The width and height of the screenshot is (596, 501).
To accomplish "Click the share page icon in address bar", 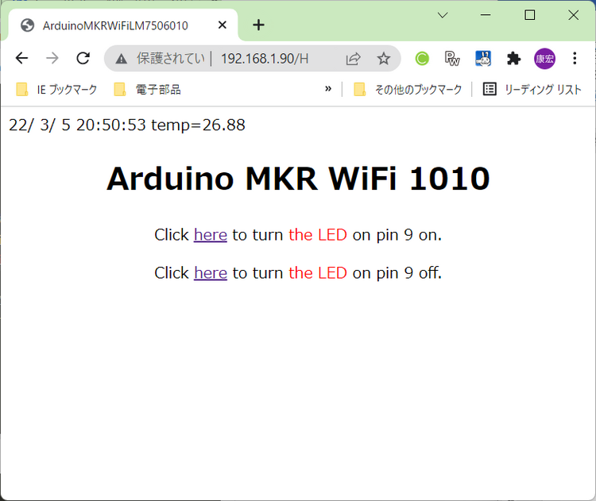I will tap(353, 58).
